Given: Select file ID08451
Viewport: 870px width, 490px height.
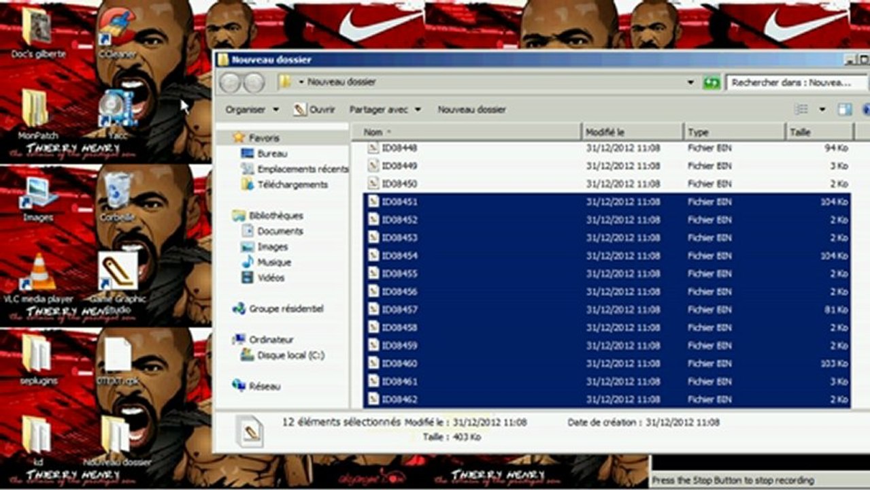Looking at the screenshot, I should [x=607, y=202].
